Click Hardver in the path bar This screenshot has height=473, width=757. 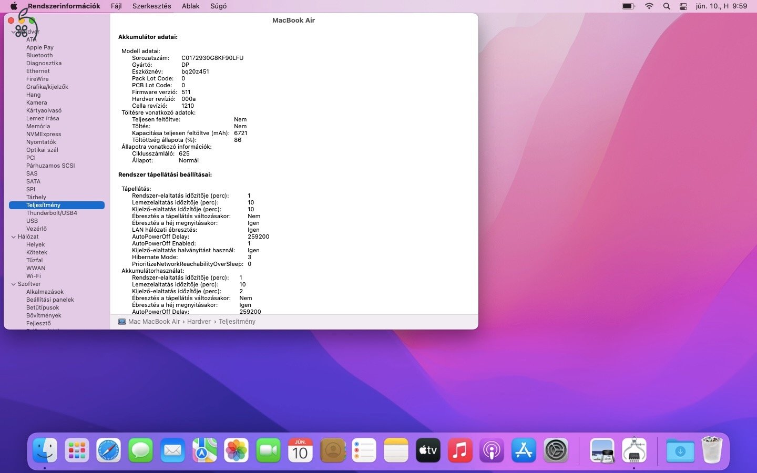pyautogui.click(x=199, y=322)
